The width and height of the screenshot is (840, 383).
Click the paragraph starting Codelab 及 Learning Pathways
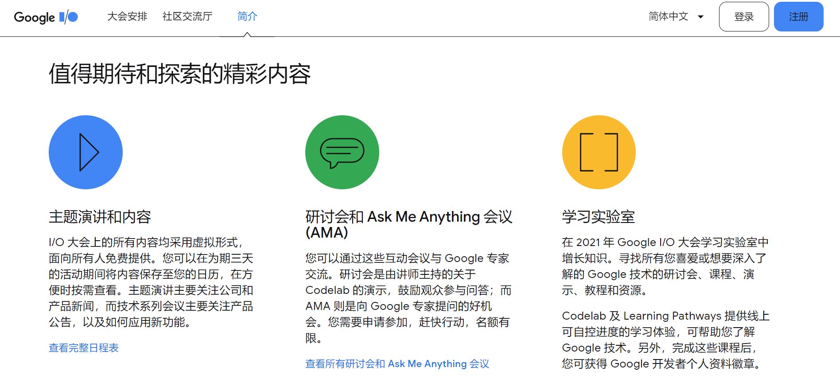[666, 340]
